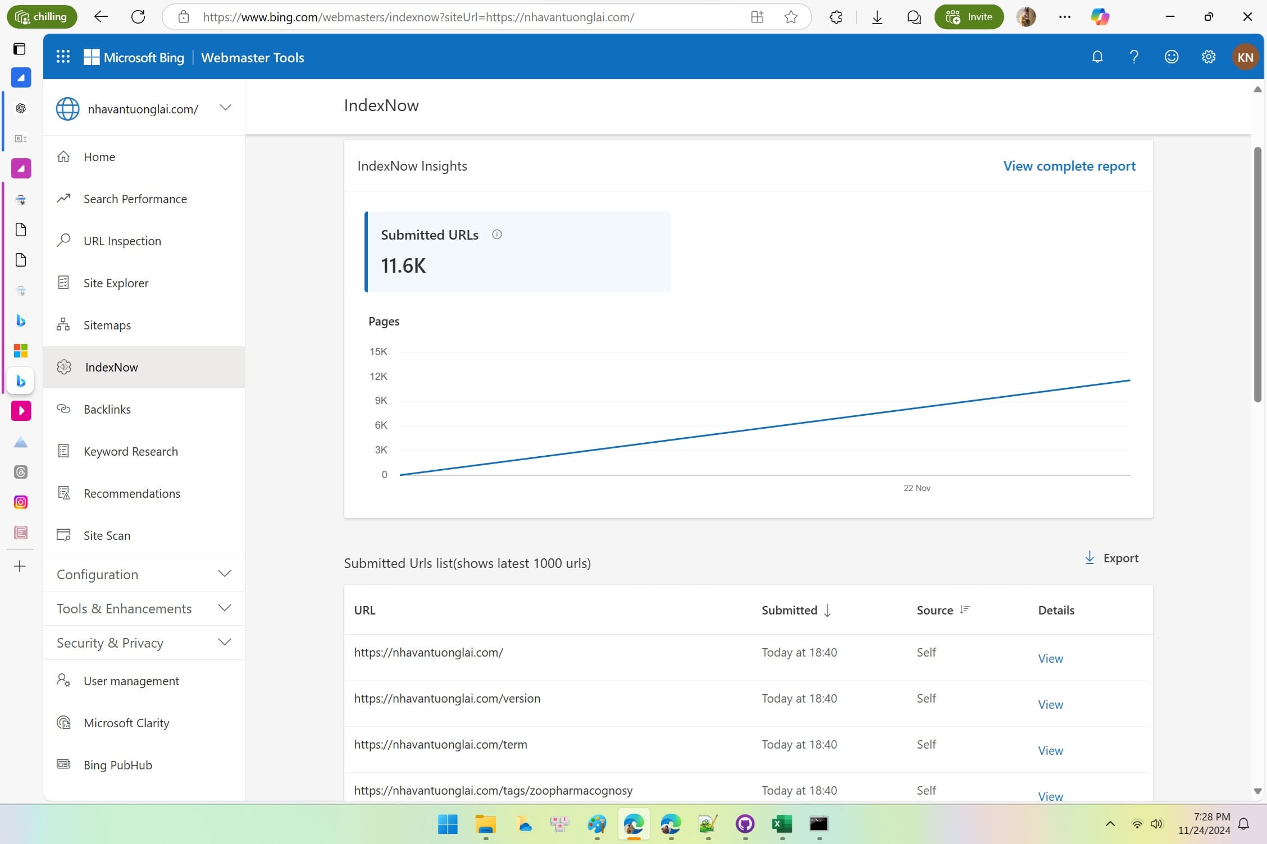Open Site Scan page

(144, 535)
